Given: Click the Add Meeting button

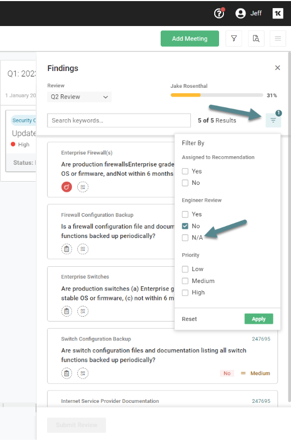Looking at the screenshot, I should point(190,38).
